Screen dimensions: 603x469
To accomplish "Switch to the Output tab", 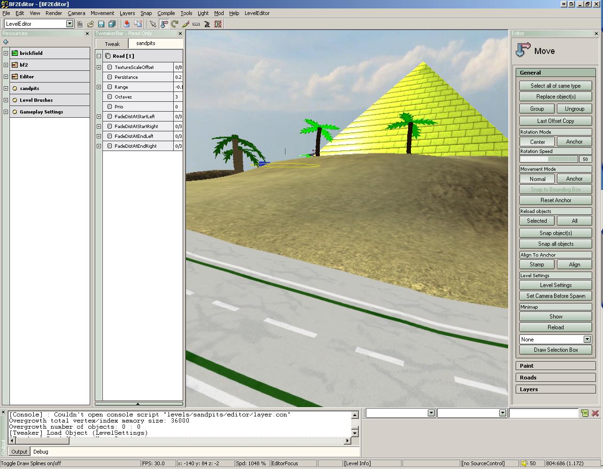I will click(19, 452).
